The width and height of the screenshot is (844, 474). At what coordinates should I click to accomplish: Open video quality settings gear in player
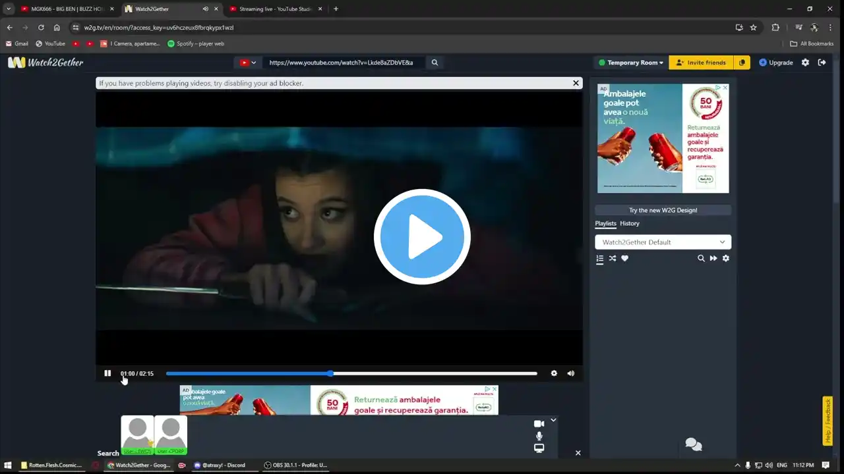[x=554, y=373]
